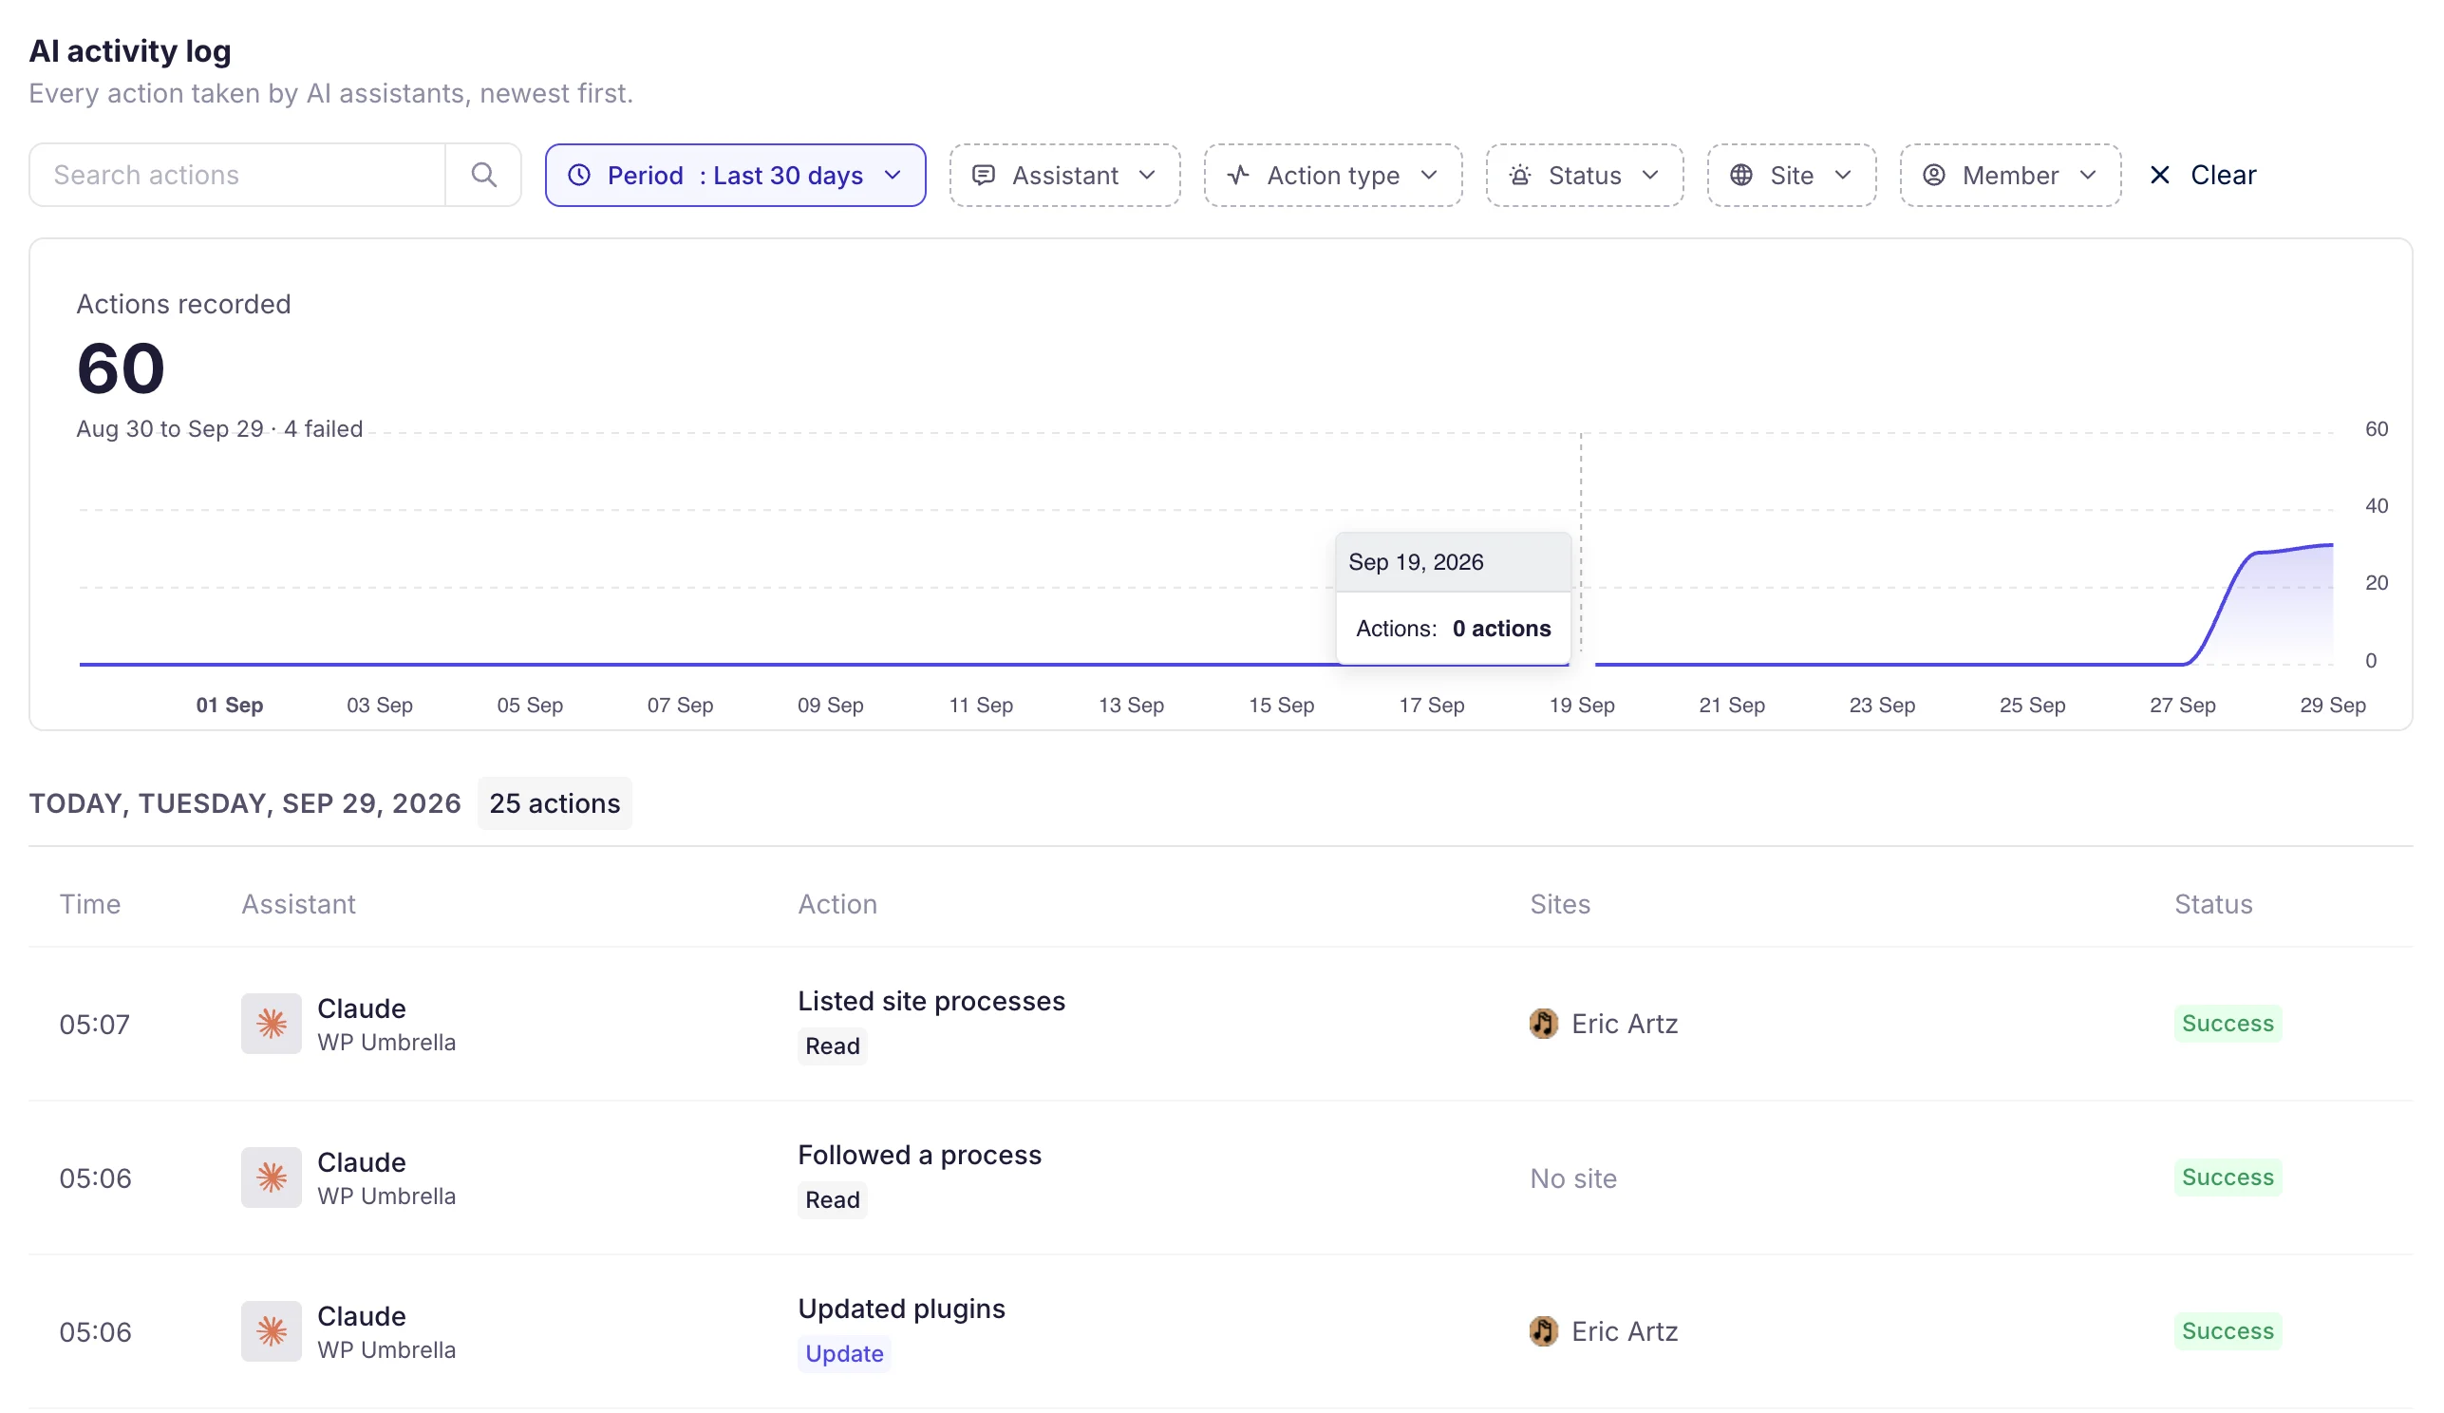Focus the Search actions input field
This screenshot has width=2444, height=1413.
pyautogui.click(x=237, y=175)
